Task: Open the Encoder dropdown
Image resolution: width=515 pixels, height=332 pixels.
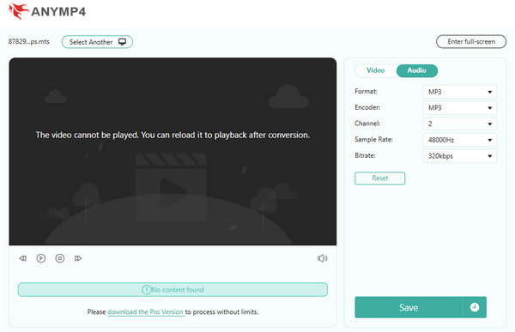Action: pyautogui.click(x=459, y=108)
